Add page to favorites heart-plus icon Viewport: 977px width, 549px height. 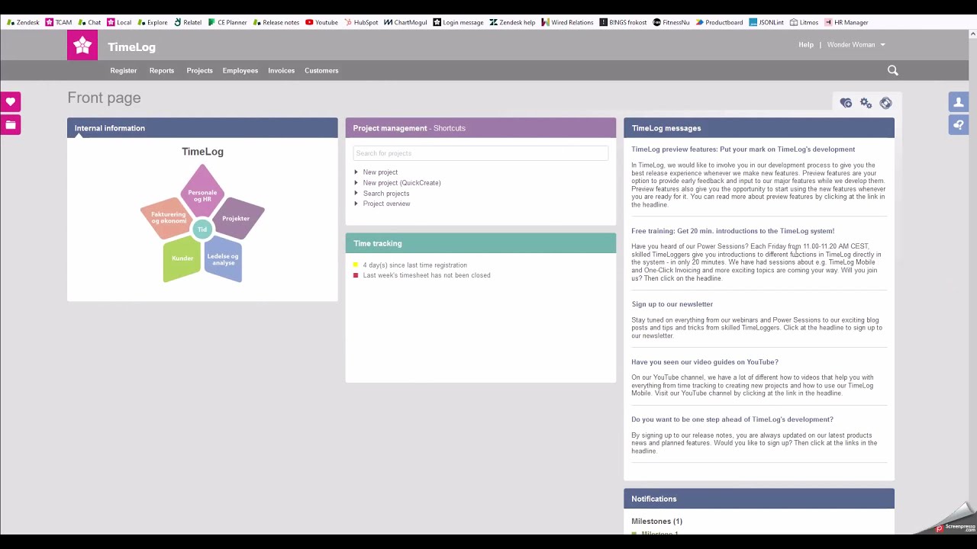click(846, 103)
